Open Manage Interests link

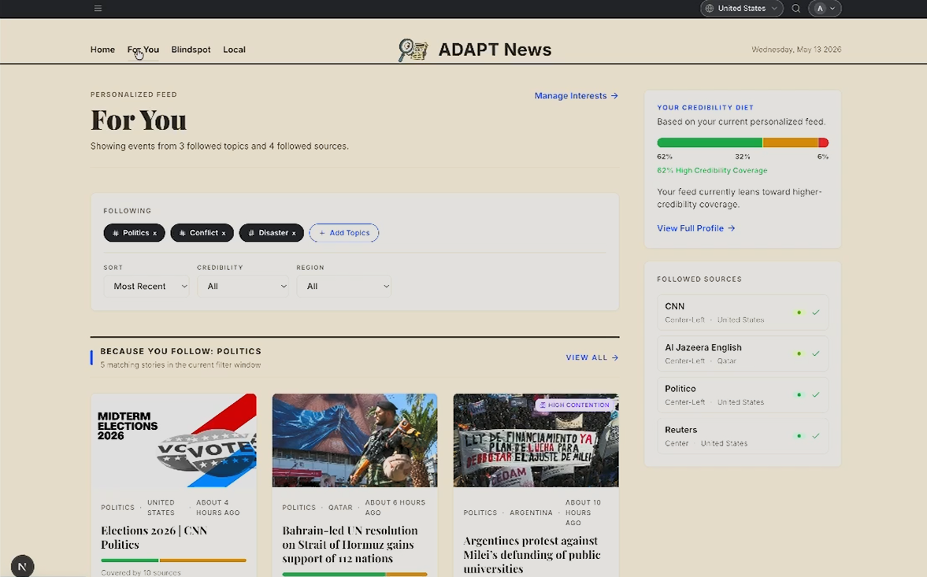pos(577,96)
